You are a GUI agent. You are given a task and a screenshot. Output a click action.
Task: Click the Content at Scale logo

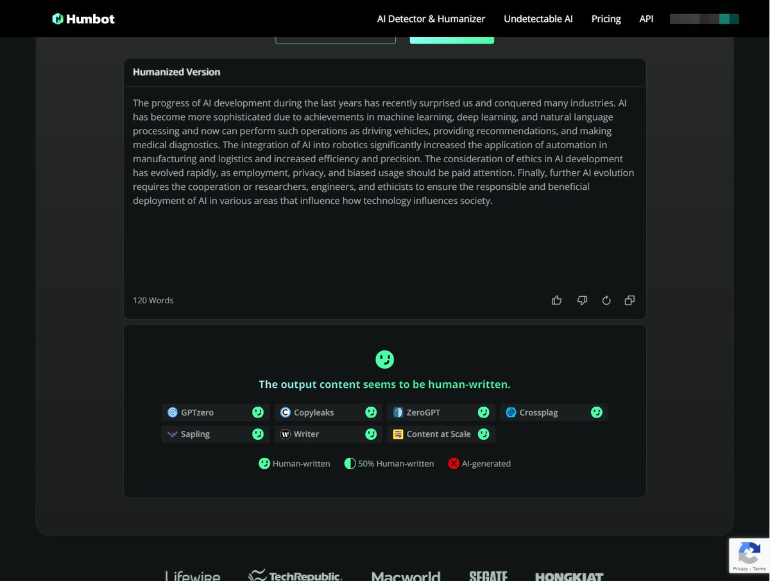coord(398,434)
